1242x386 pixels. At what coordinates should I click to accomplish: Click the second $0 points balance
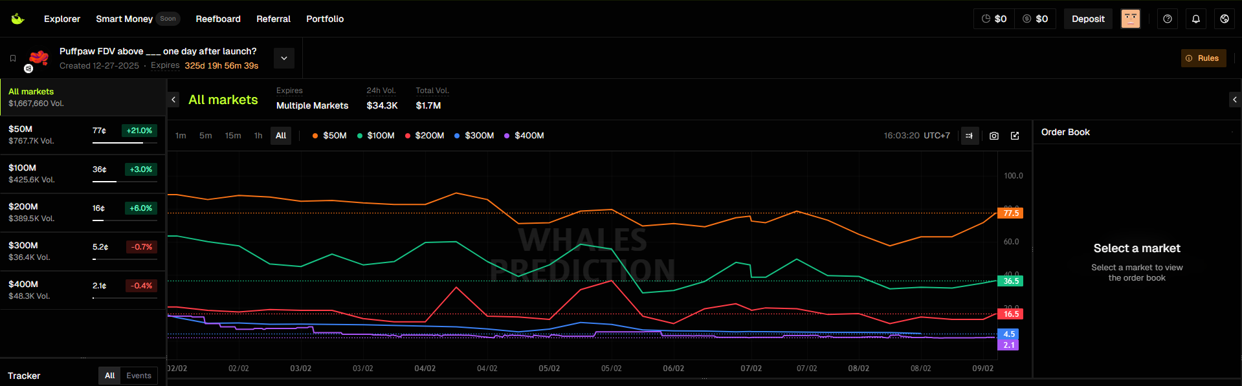[x=1036, y=19]
